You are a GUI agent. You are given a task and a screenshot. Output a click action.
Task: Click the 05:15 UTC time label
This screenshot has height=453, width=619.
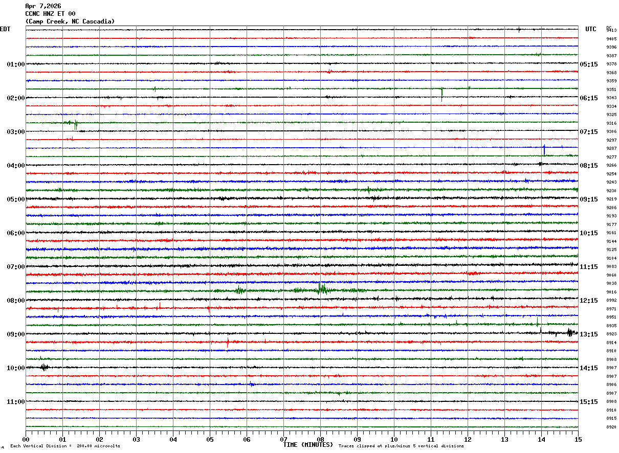click(588, 64)
